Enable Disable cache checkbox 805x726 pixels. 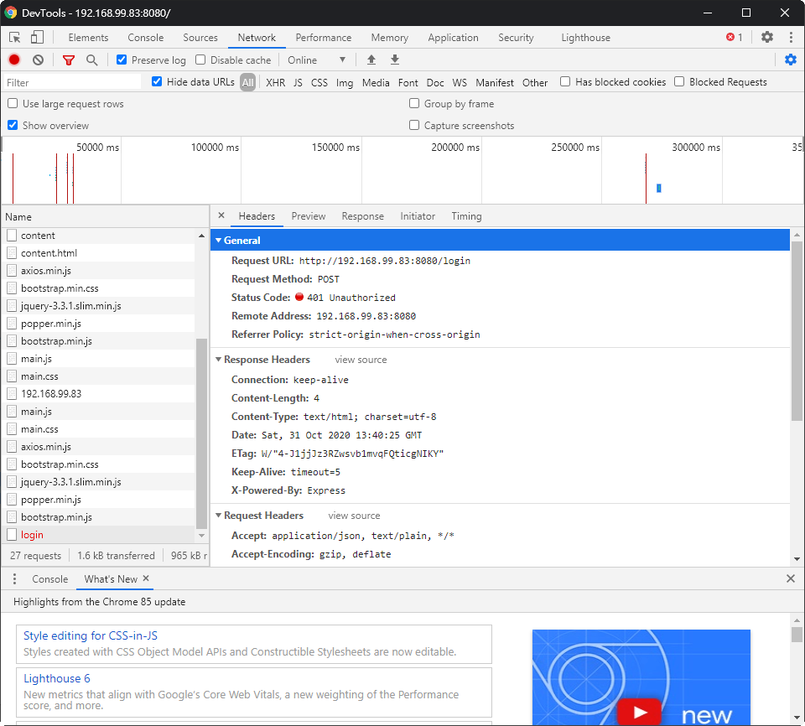click(200, 60)
